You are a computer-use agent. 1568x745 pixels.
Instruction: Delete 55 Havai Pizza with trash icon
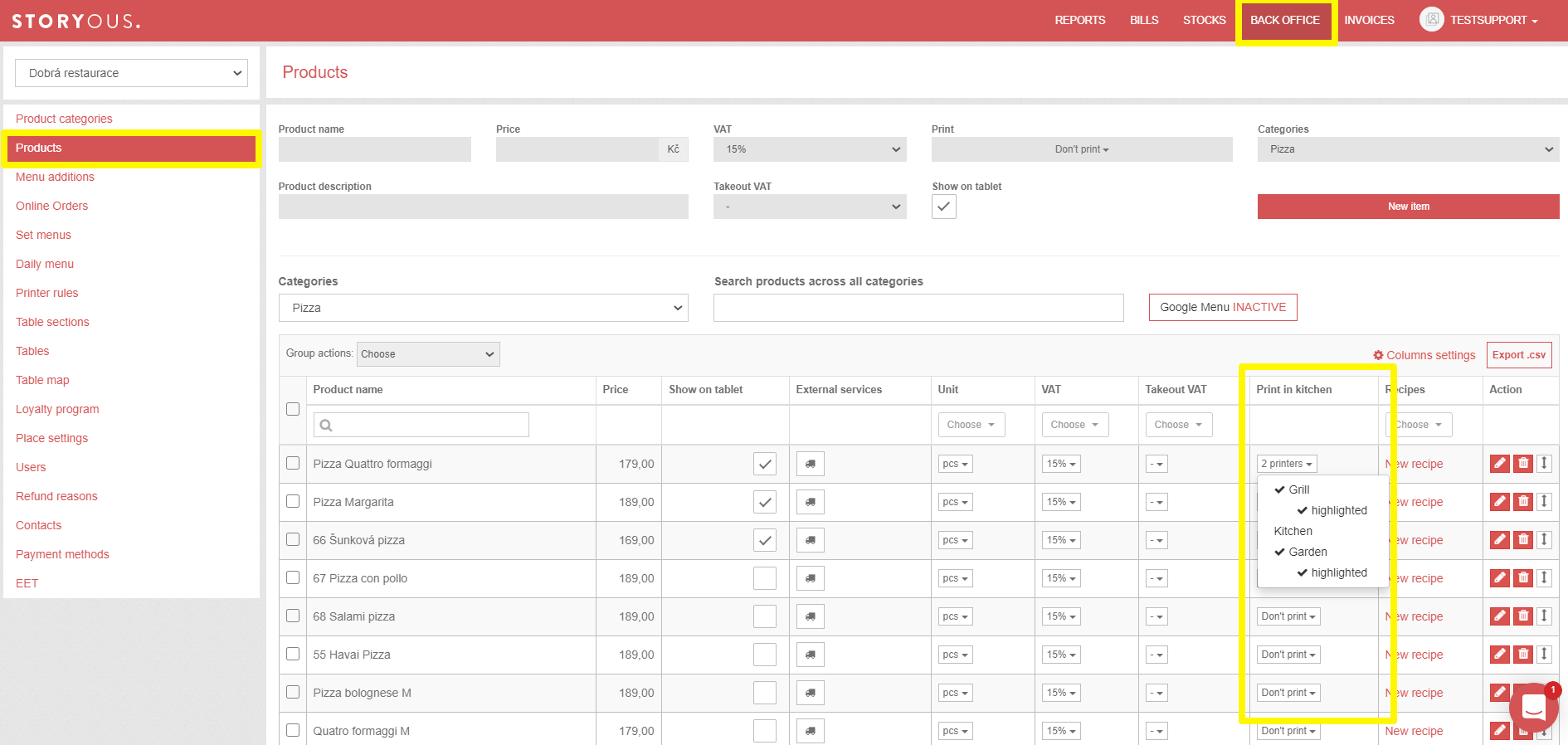(x=1523, y=654)
